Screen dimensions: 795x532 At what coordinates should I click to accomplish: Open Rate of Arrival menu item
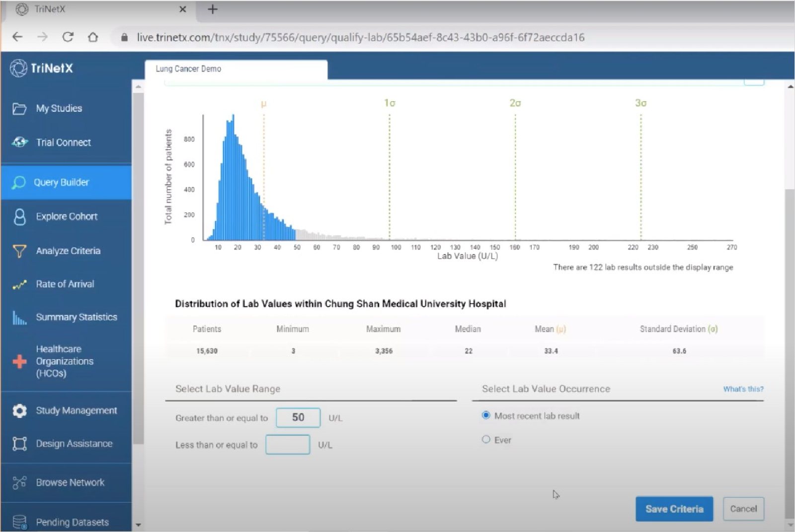coord(66,284)
